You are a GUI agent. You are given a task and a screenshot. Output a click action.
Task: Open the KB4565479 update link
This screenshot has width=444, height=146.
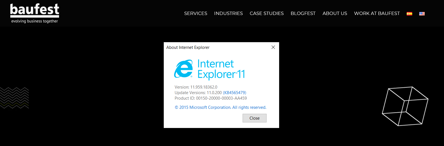(x=235, y=93)
